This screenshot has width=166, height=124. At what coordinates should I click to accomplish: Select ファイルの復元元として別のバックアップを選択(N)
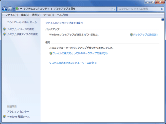pos(80,53)
